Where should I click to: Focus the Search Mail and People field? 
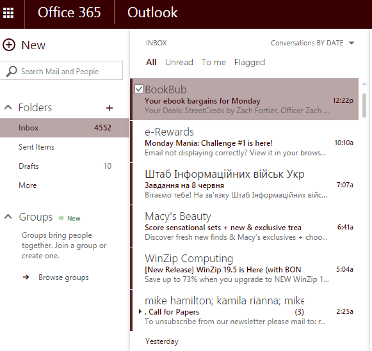tap(61, 70)
